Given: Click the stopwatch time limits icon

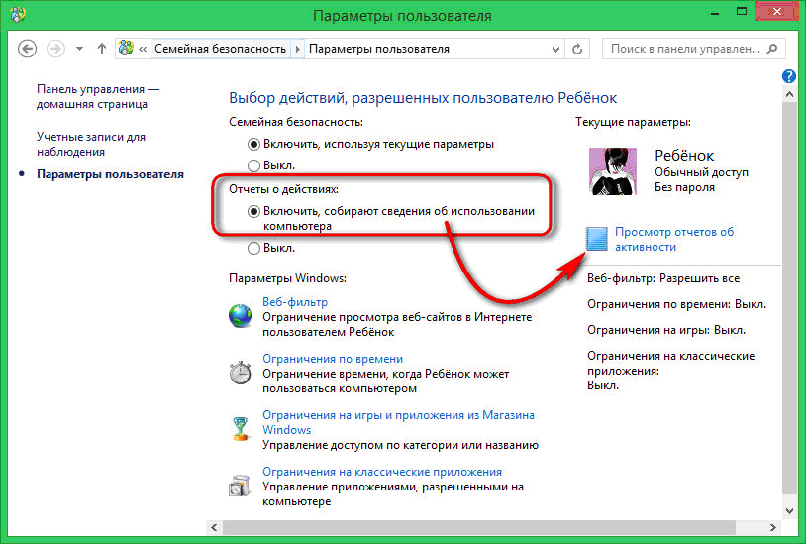Looking at the screenshot, I should coord(240,373).
